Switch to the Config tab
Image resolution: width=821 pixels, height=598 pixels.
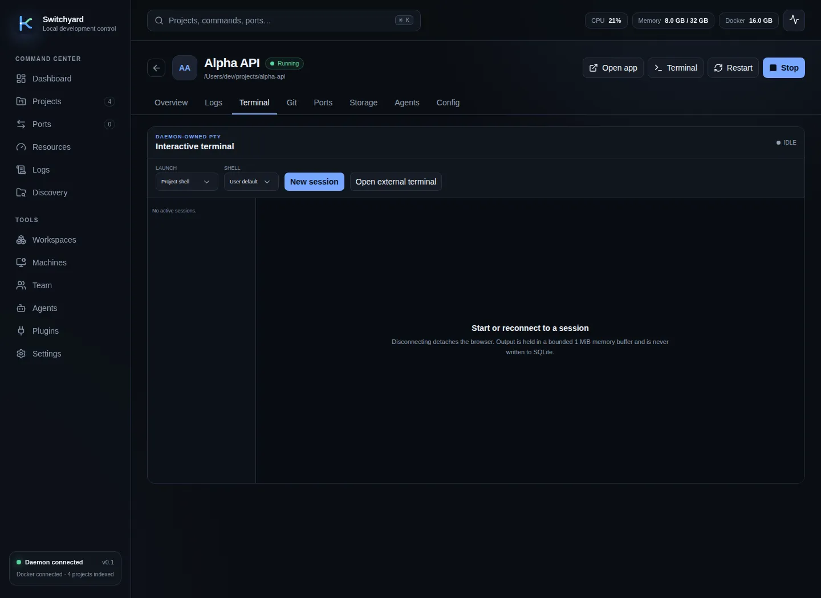(448, 103)
